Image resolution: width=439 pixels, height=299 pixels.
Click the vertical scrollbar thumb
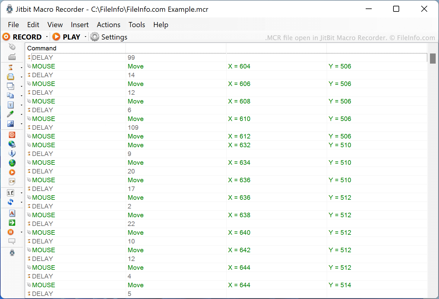pos(433,59)
